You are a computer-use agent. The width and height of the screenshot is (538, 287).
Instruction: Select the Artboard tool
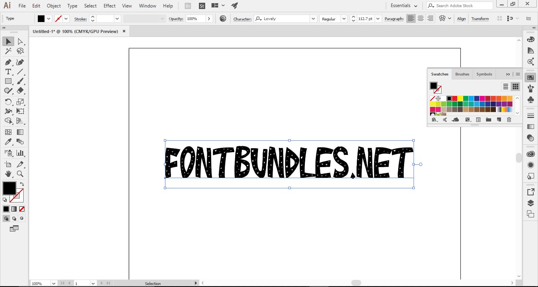pos(8,164)
